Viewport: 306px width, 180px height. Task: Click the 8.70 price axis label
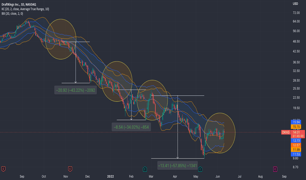(295, 167)
